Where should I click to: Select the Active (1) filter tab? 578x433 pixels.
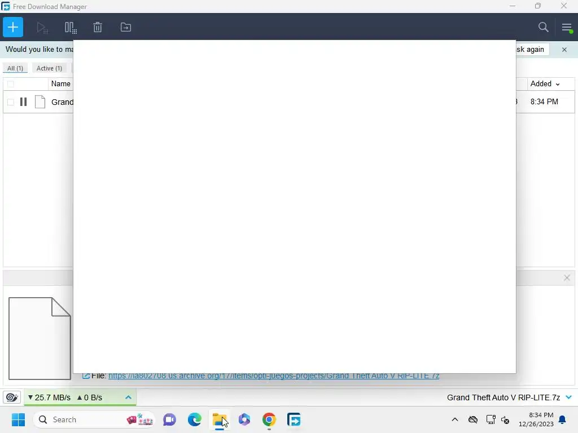49,68
